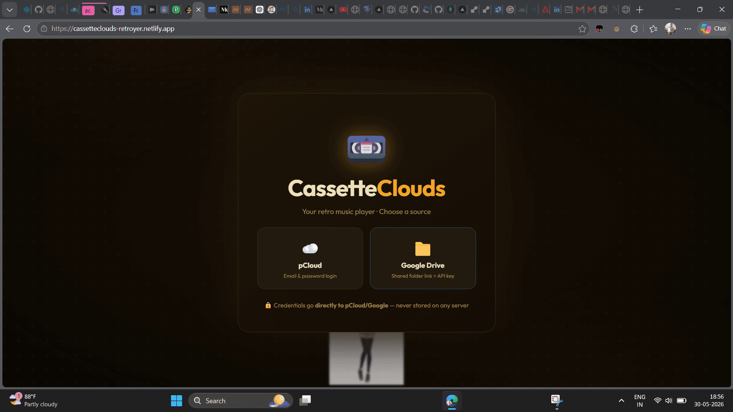Open Wi-Fi network settings icon
Viewport: 733px width, 412px height.
pos(657,401)
